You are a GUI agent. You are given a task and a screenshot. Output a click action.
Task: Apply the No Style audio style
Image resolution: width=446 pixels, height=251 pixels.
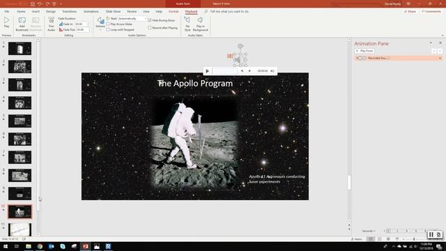coord(187,24)
